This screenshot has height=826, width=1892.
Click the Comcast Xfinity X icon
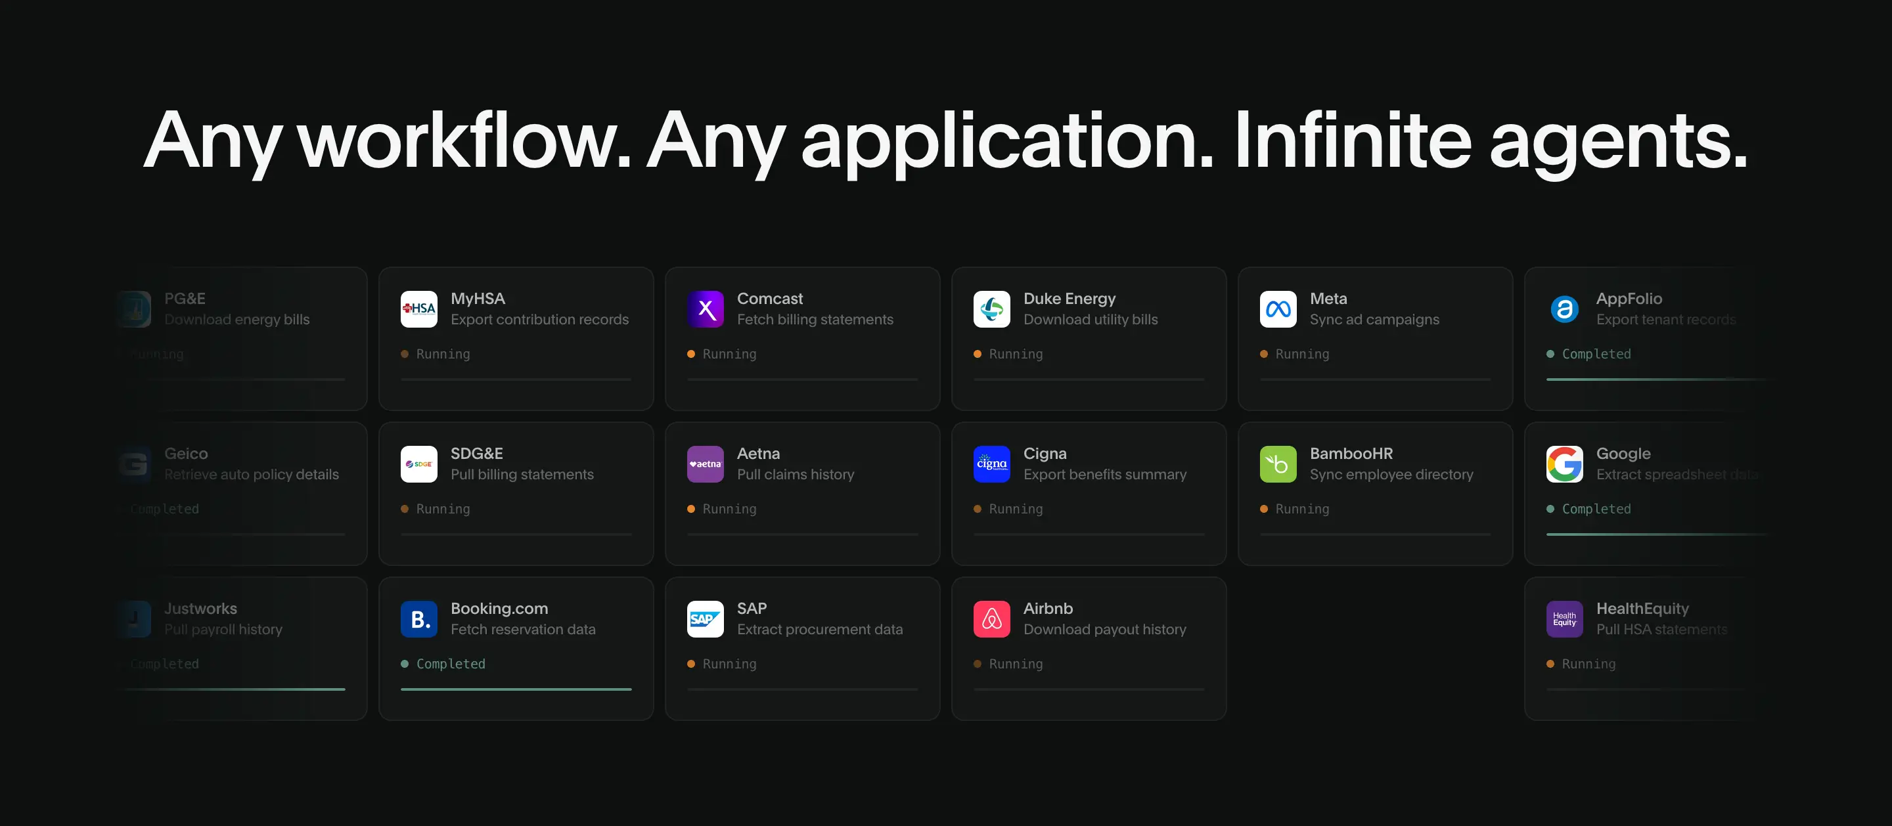(705, 309)
